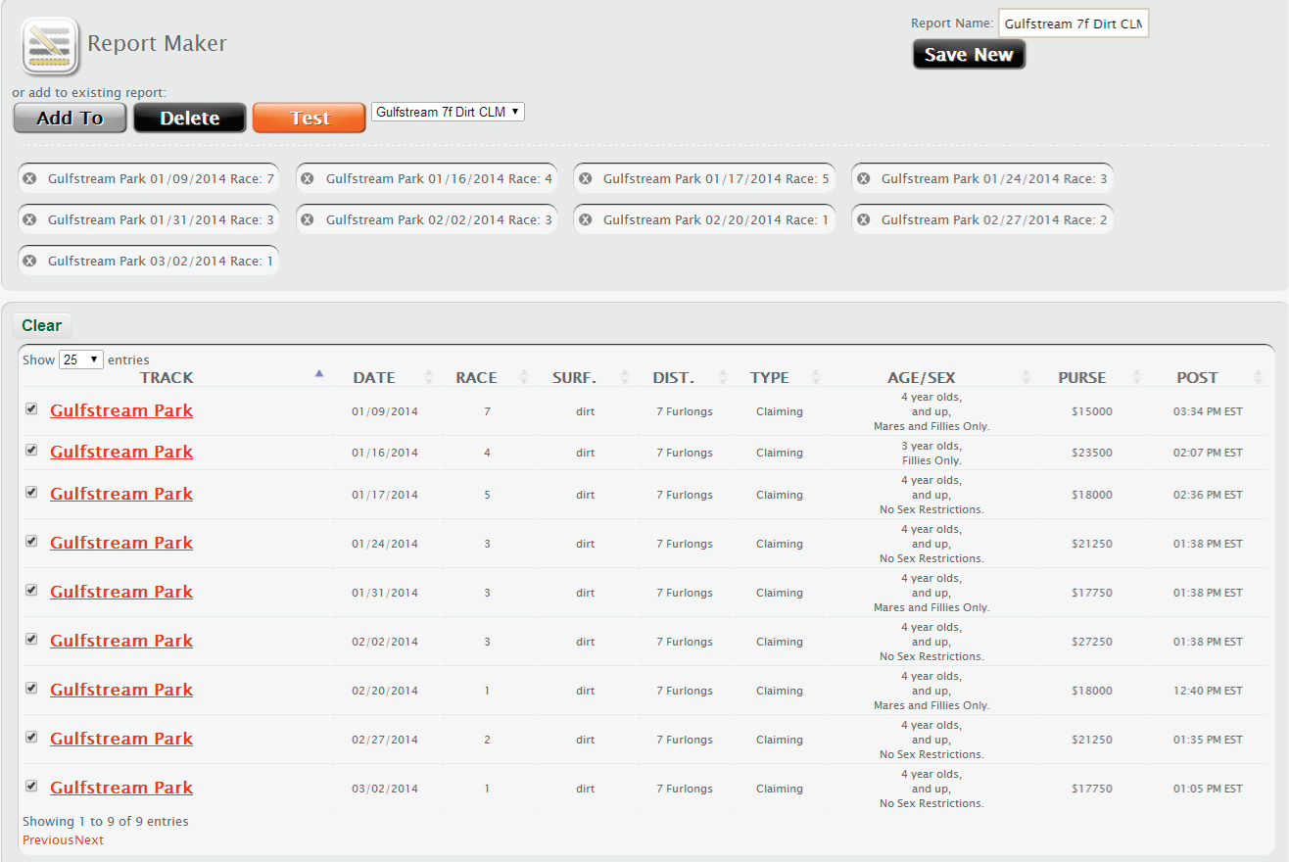Viewport: 1289px width, 862px height.
Task: Click the $15000 purse cell
Action: [1092, 411]
